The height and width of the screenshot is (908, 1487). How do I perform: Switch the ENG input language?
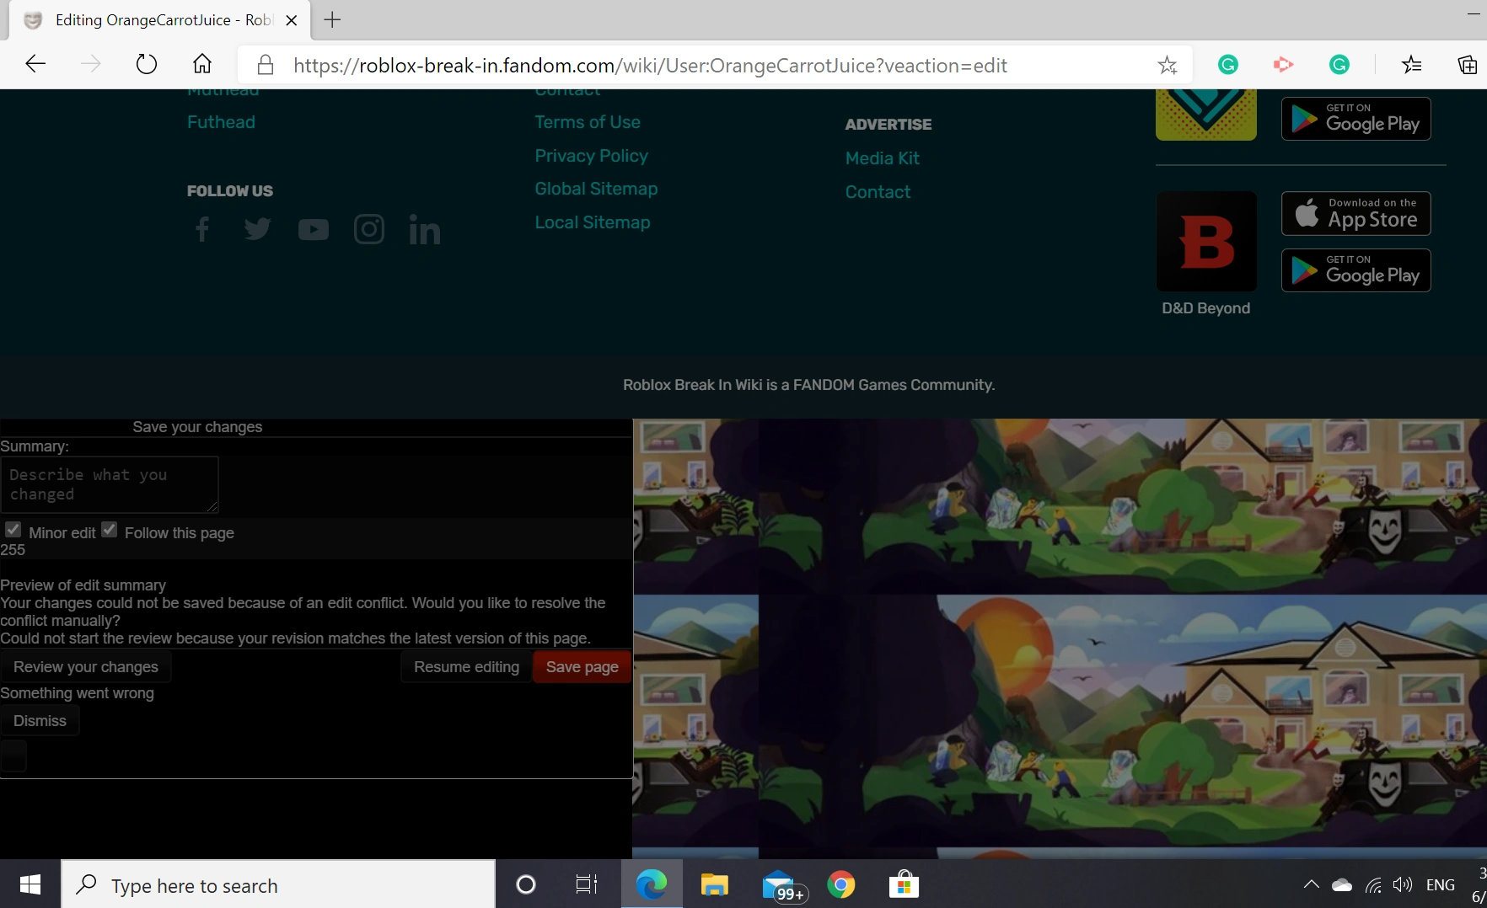coord(1441,884)
